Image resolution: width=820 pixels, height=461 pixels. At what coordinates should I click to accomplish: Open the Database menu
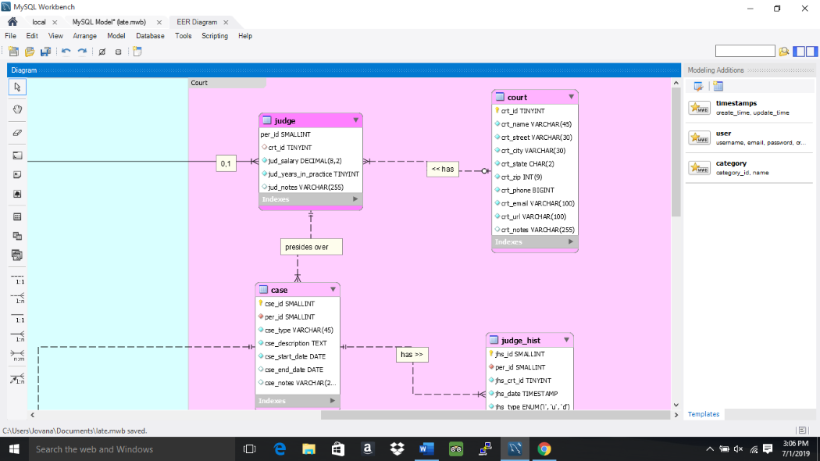coord(150,36)
